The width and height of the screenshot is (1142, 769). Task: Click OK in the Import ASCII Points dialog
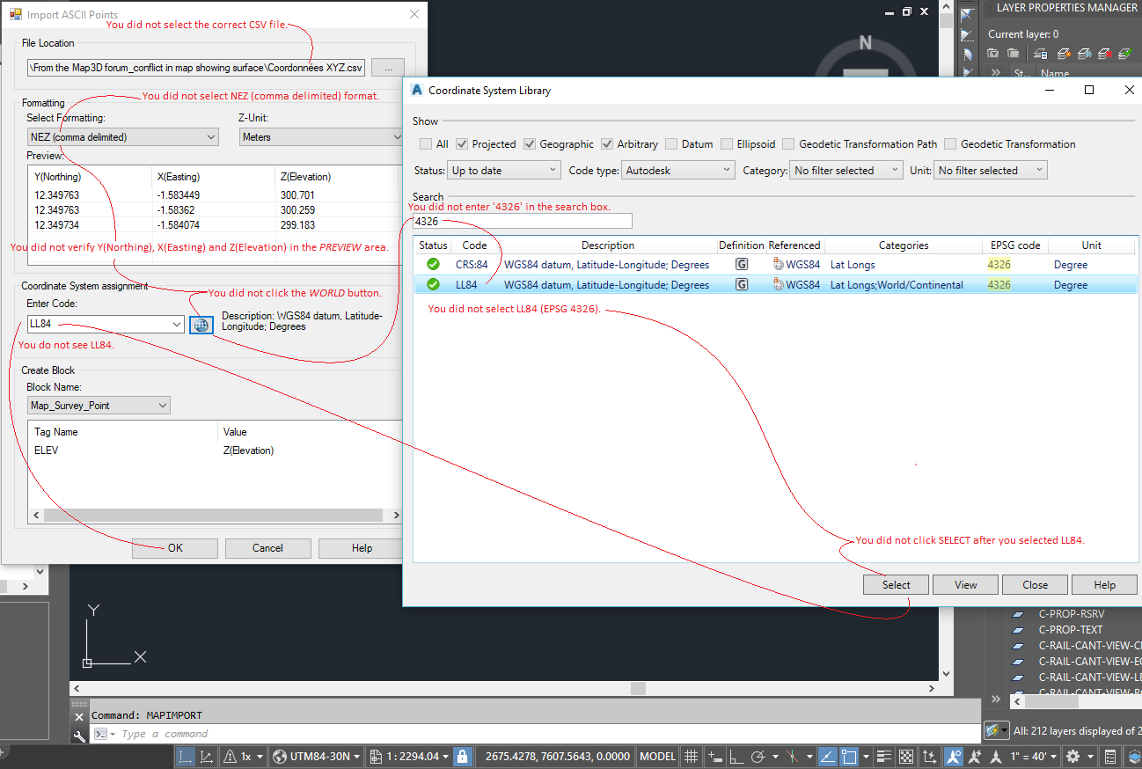click(x=174, y=548)
